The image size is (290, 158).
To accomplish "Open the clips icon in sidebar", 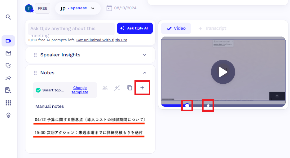I will [x=8, y=53].
